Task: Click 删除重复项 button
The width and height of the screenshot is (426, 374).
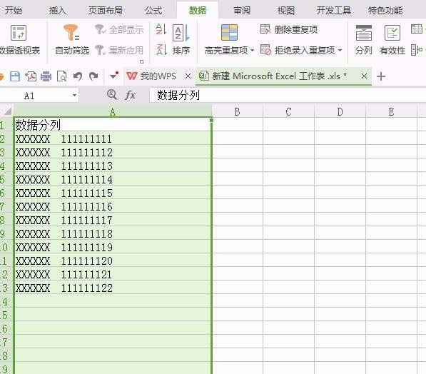Action: pos(289,29)
